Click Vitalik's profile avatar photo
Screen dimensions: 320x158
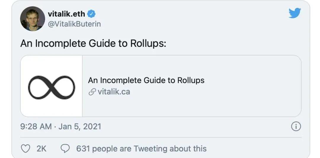click(32, 19)
